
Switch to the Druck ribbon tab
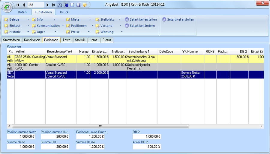[x=64, y=12]
